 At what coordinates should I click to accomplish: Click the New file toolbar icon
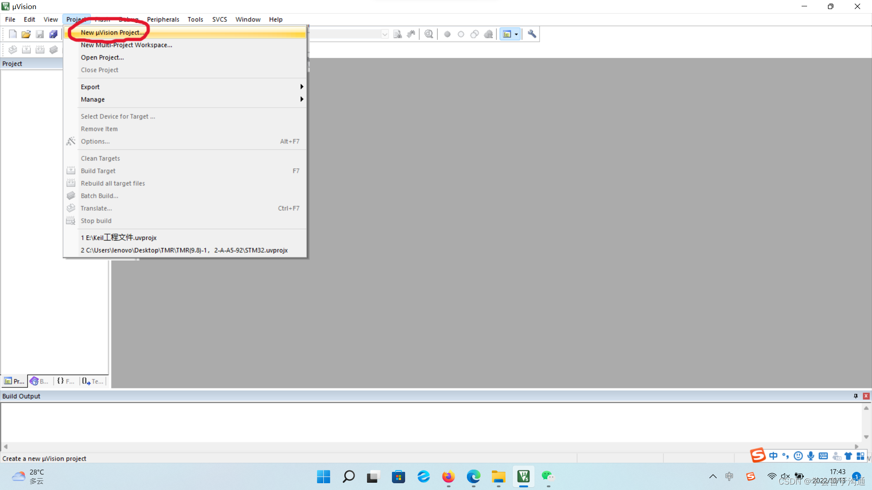13,34
